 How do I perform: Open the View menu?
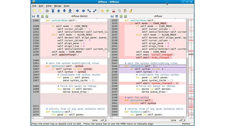coord(48,6)
